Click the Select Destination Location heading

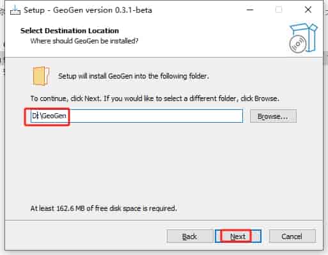70,31
